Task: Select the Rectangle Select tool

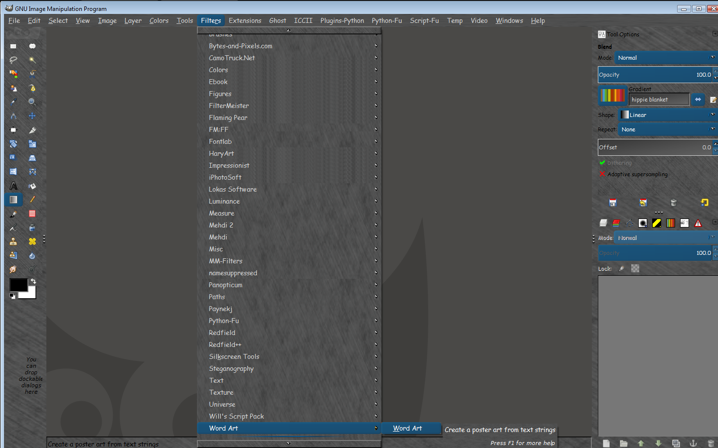Action: [13, 46]
